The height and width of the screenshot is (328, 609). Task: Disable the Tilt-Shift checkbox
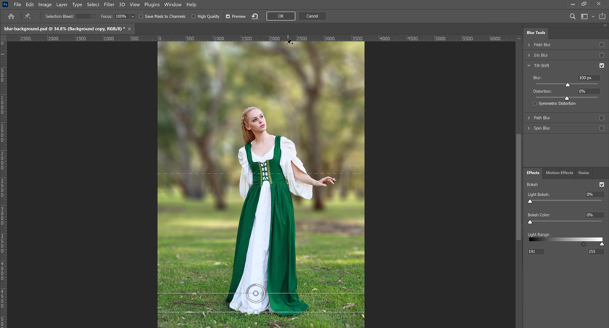tap(602, 65)
